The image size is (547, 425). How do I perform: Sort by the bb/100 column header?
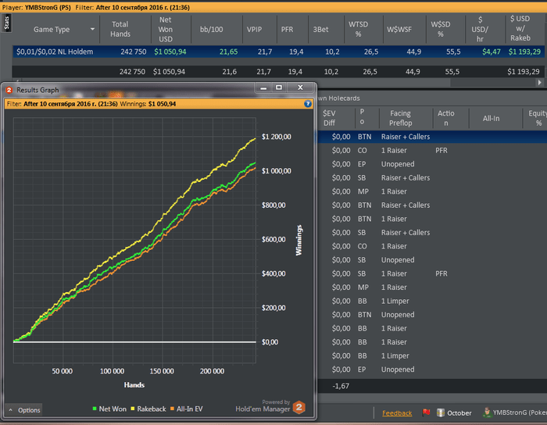tap(212, 30)
